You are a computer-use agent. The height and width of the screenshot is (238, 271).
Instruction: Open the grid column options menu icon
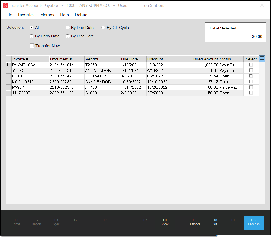262,59
